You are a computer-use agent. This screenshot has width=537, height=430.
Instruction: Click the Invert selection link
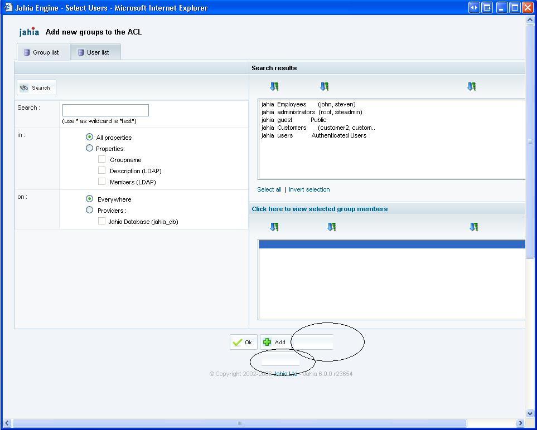click(309, 189)
